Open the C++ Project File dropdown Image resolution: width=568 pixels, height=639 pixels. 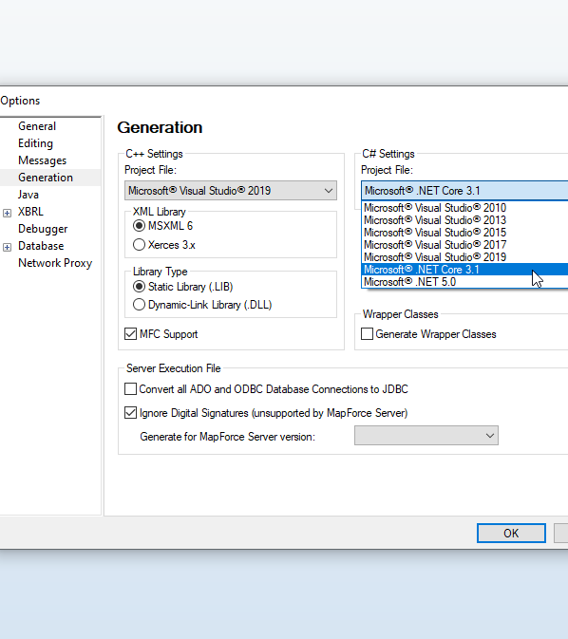[x=231, y=191]
